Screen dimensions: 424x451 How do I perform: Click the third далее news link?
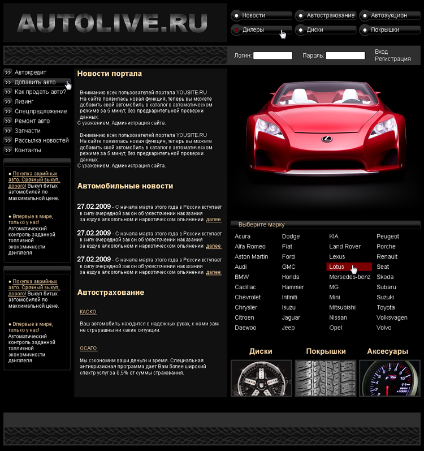pos(214,272)
